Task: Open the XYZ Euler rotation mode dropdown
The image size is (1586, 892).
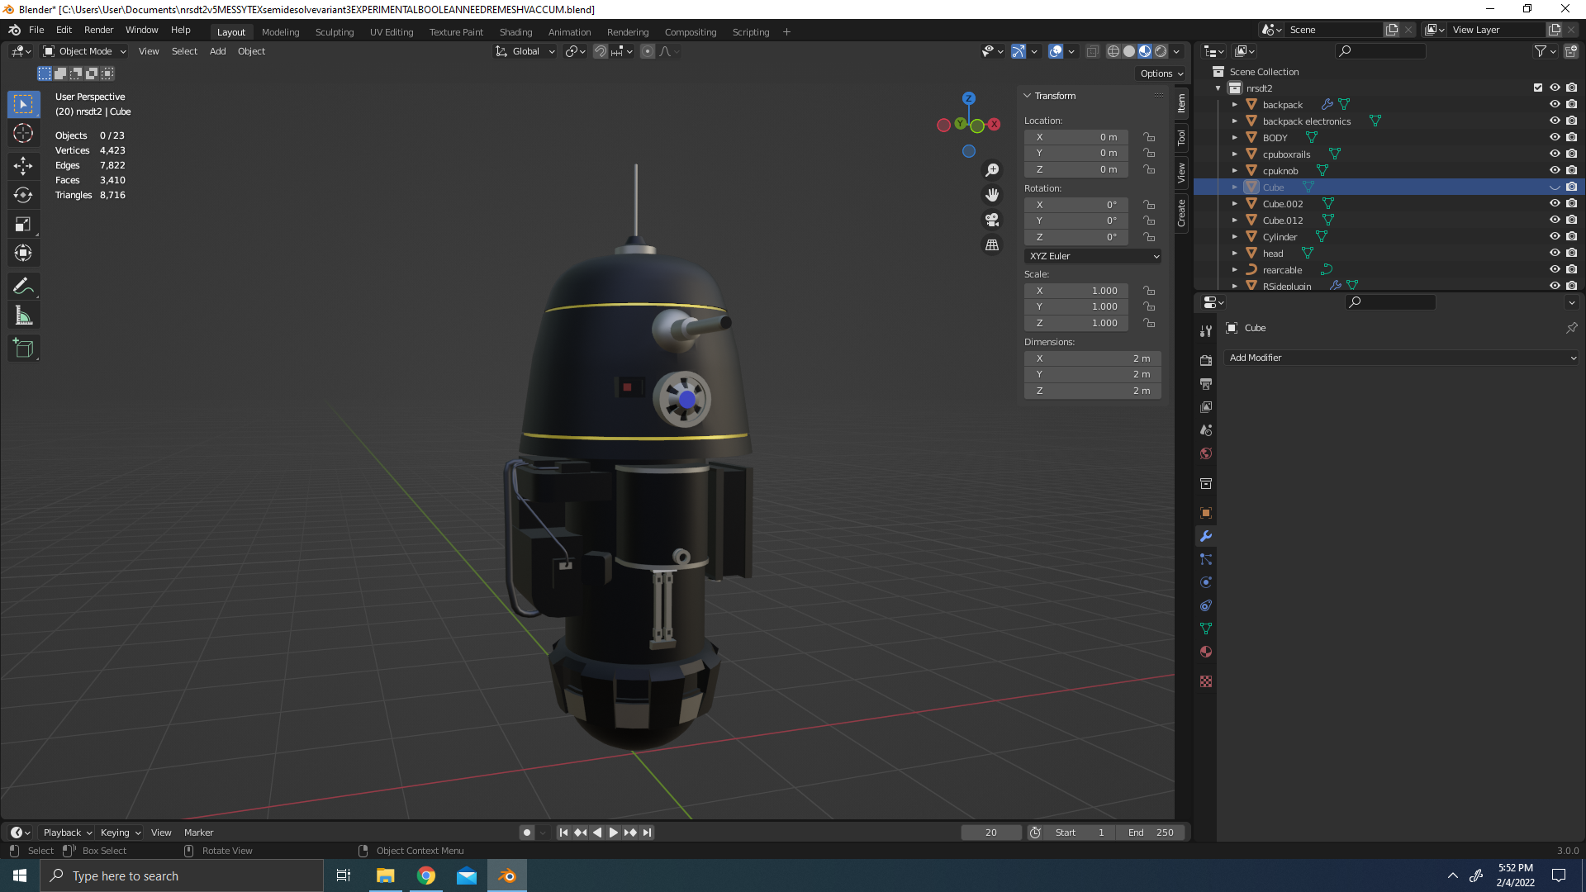Action: [1093, 256]
